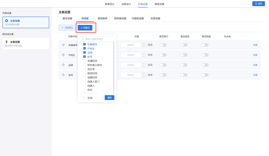Click the search keyword input field
Viewport: 269px width, 156px height.
pos(98,39)
